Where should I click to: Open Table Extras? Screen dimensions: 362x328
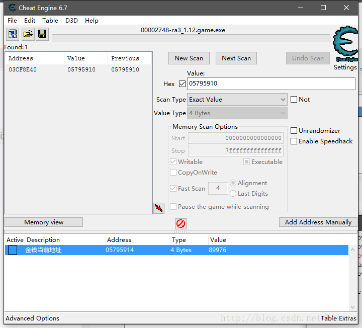pyautogui.click(x=338, y=318)
